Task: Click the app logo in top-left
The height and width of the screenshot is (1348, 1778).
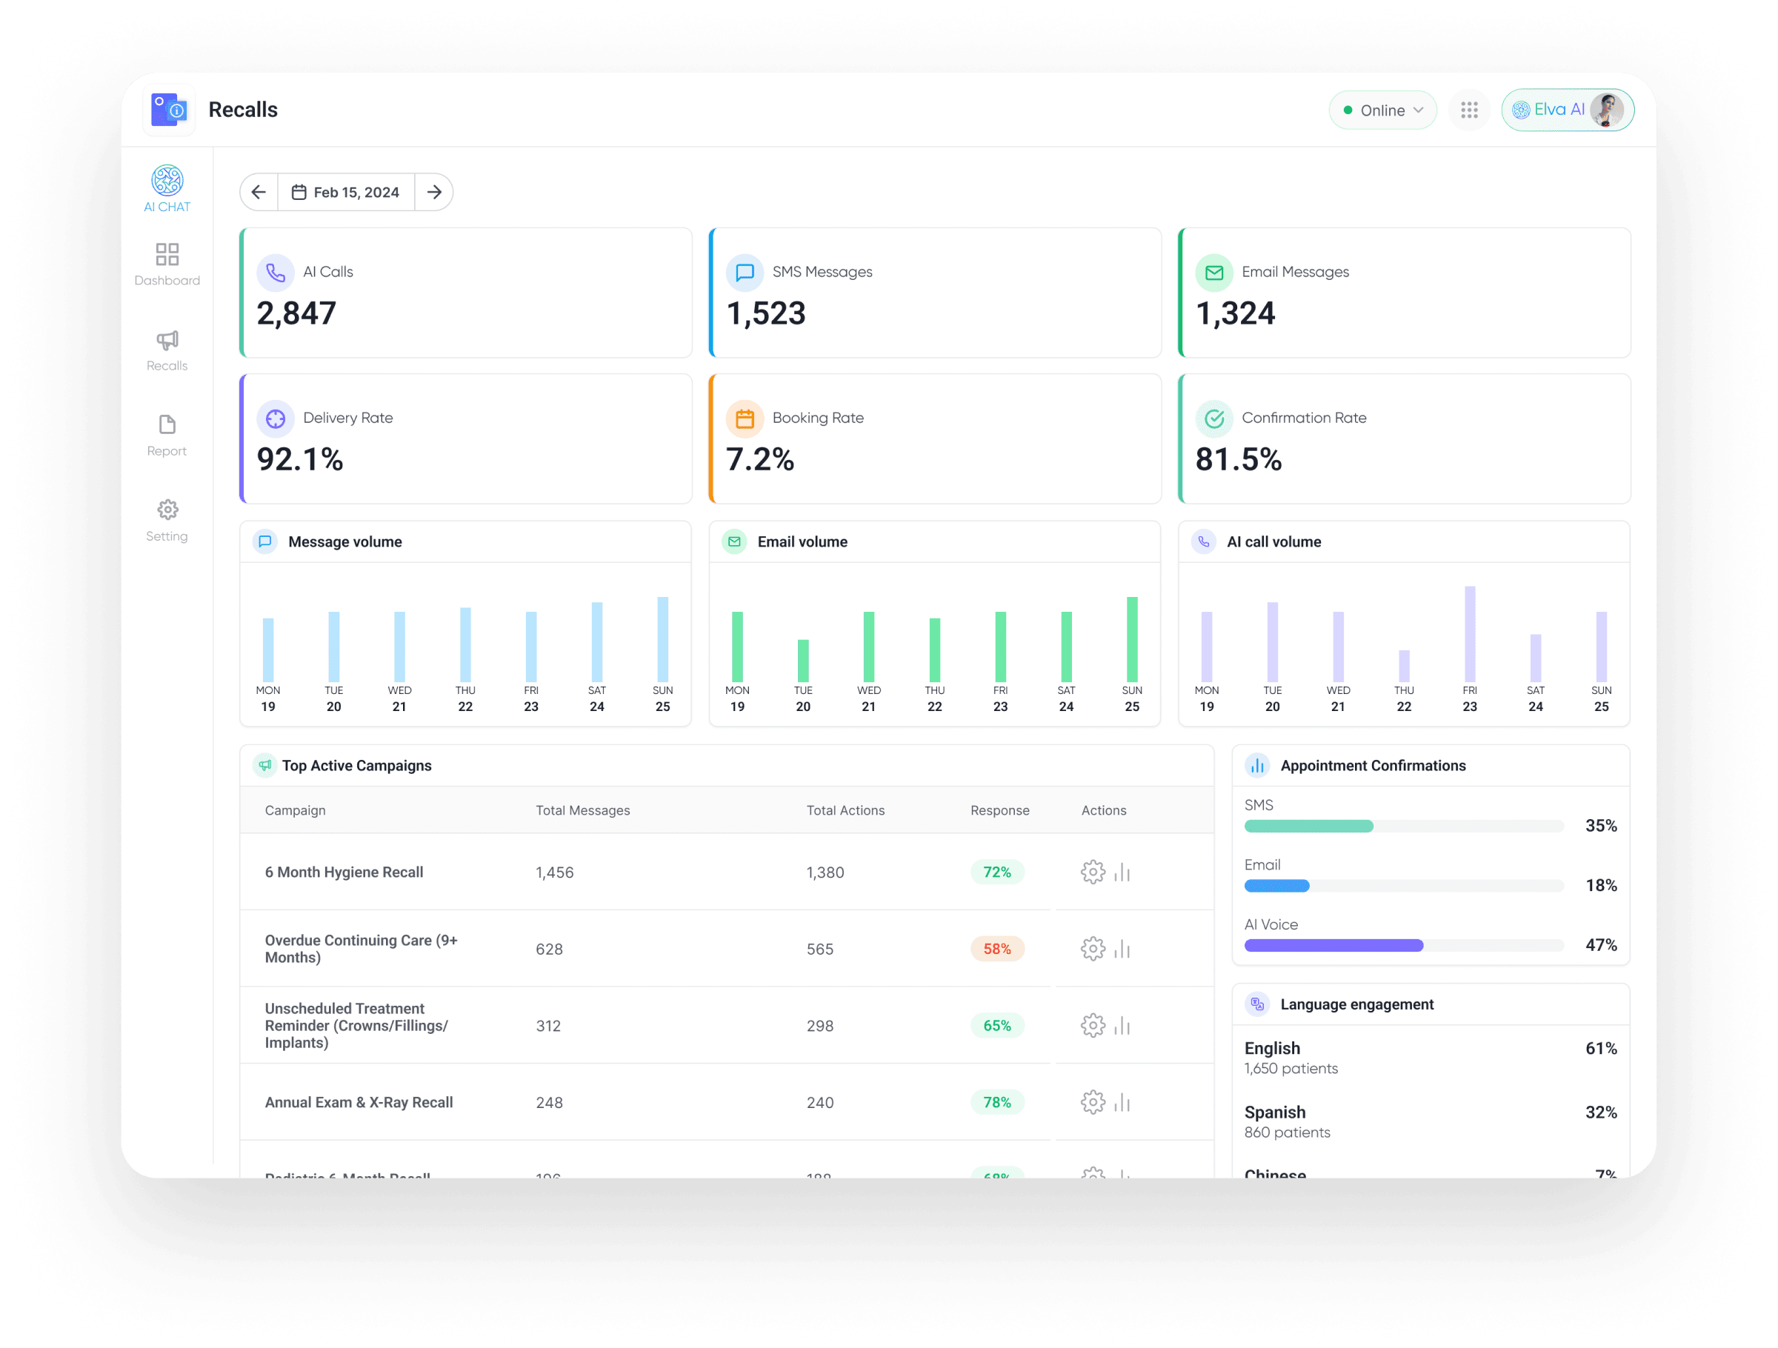Action: [x=170, y=110]
